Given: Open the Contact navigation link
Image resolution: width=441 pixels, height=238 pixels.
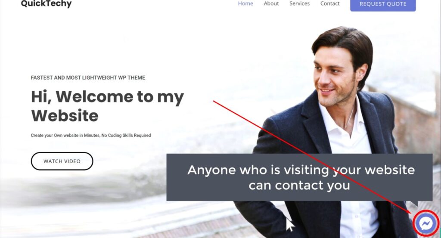Looking at the screenshot, I should (329, 3).
